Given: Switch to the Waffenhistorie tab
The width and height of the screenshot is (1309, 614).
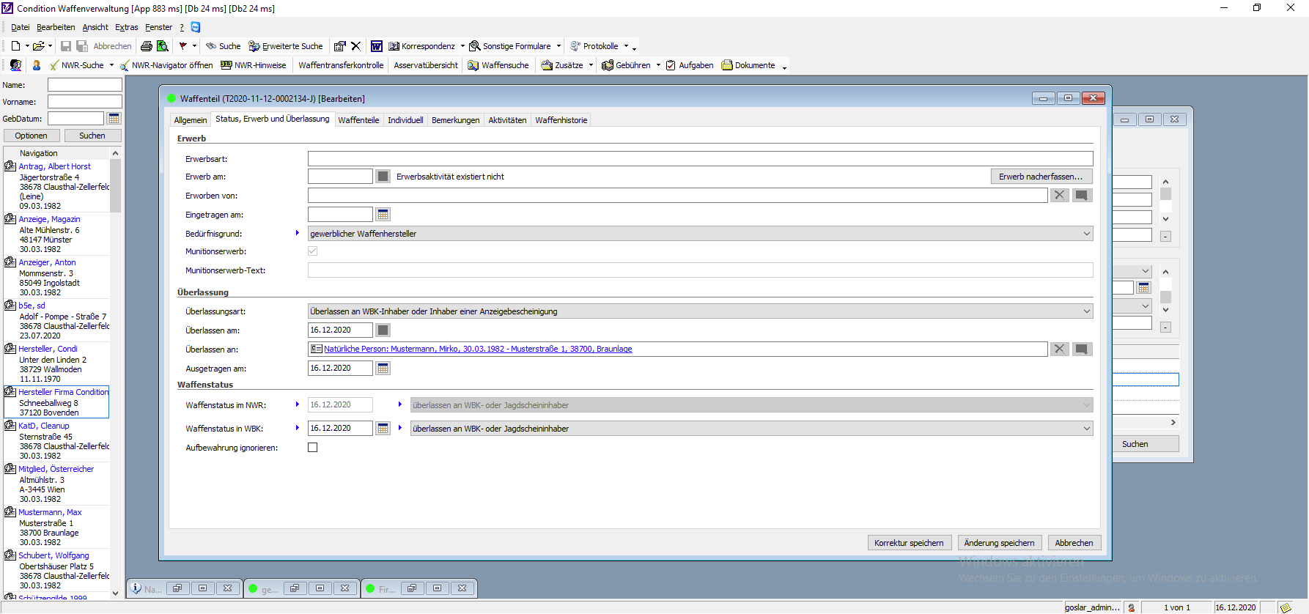Looking at the screenshot, I should pos(561,120).
